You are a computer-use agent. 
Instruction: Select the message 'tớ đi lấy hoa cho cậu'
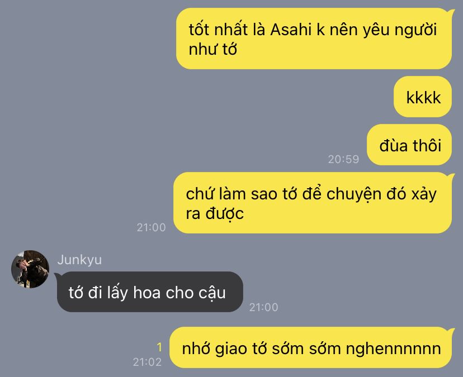pos(150,292)
